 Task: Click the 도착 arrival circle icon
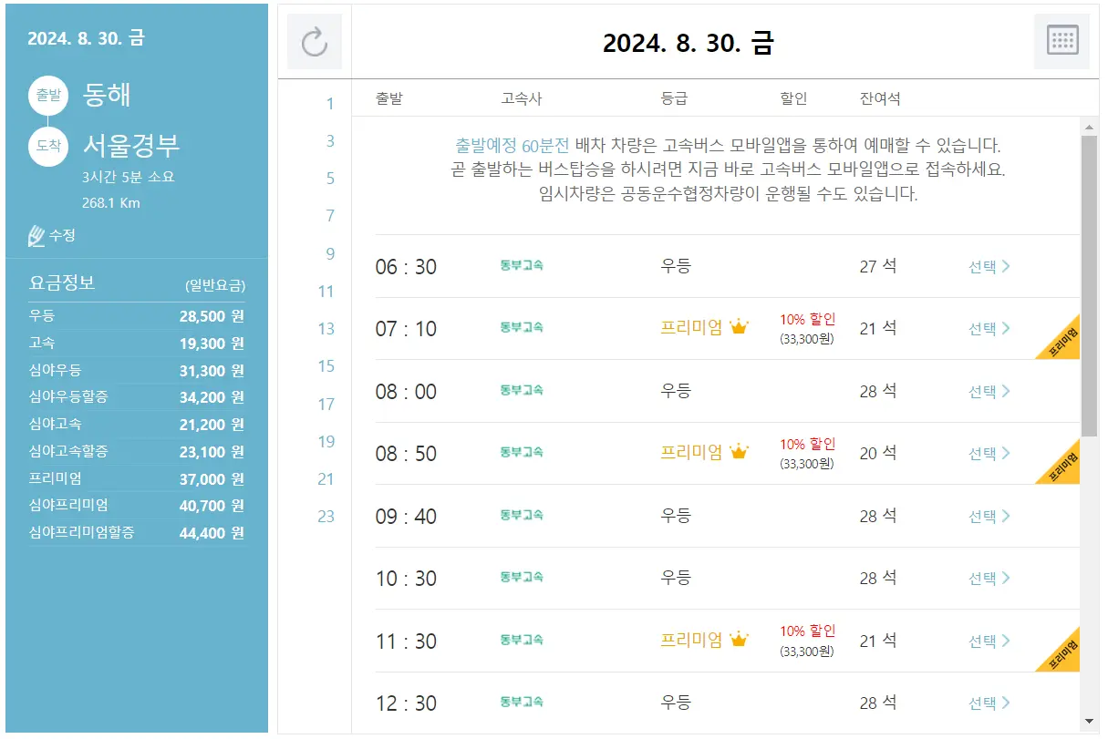[x=47, y=146]
